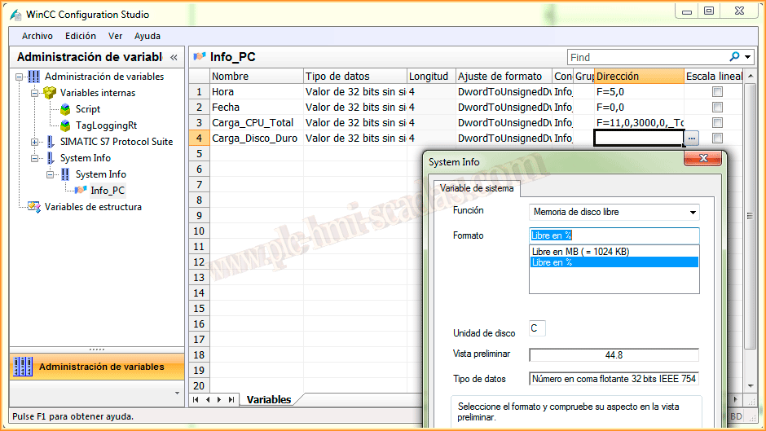Image resolution: width=766 pixels, height=431 pixels.
Task: Click the search magnifier icon in Find box
Action: coord(736,57)
